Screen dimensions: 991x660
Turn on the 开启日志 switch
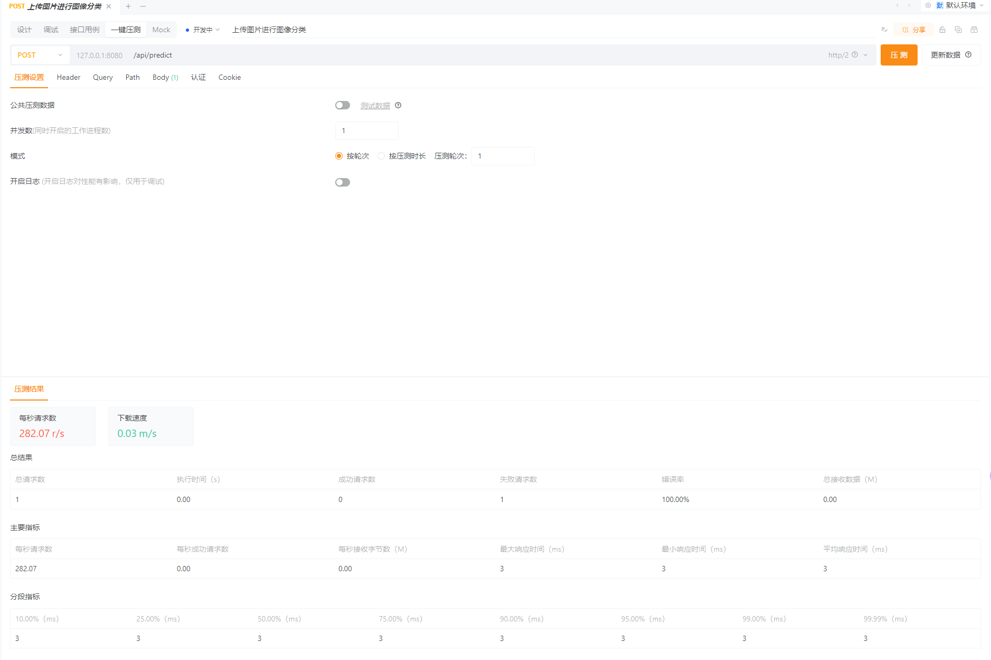tap(343, 182)
